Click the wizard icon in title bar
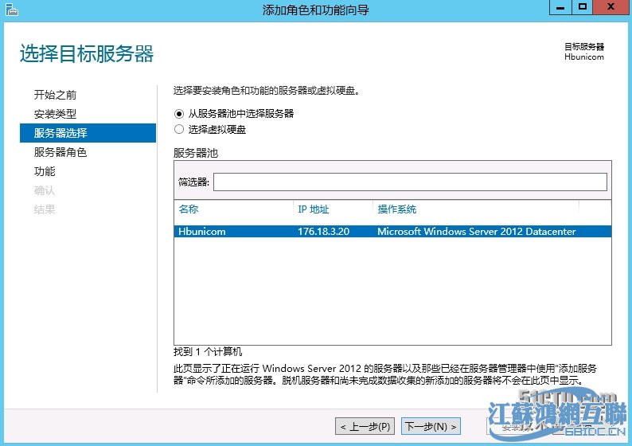This screenshot has width=632, height=446. click(x=12, y=10)
